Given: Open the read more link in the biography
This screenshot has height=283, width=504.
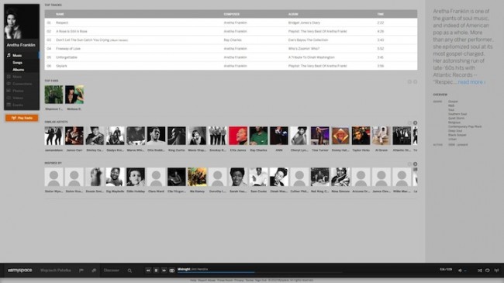Looking at the screenshot, I should click(471, 82).
